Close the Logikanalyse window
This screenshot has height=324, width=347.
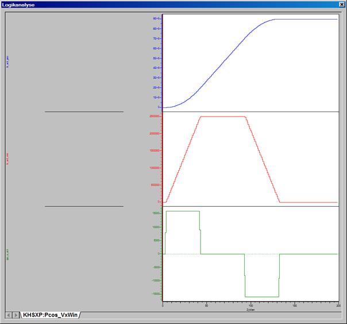[x=342, y=5]
